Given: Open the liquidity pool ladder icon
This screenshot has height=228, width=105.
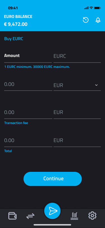Looking at the screenshot, I should pyautogui.click(x=74, y=216).
